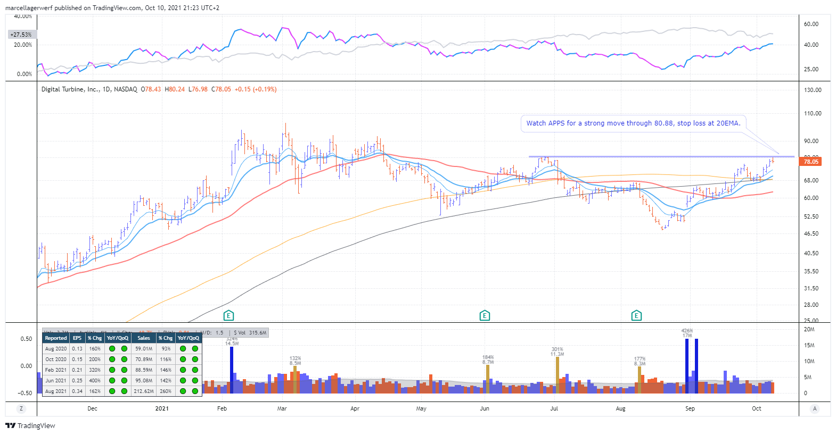The image size is (836, 435).
Task: Click the 110.00 price axis label
Action: [813, 113]
